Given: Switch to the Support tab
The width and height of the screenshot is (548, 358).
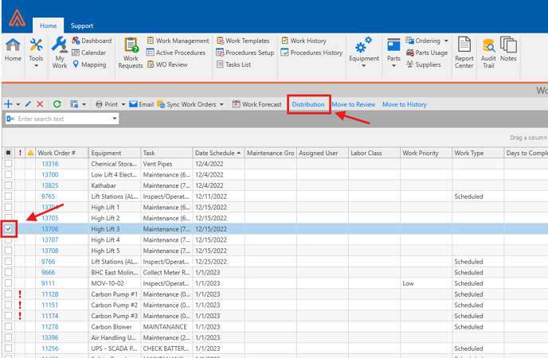Looking at the screenshot, I should tap(81, 26).
